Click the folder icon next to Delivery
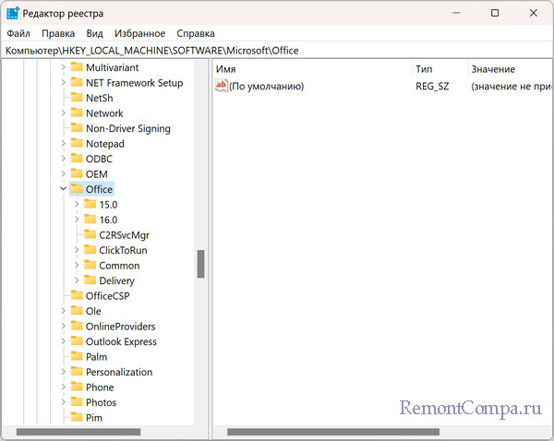 90,280
